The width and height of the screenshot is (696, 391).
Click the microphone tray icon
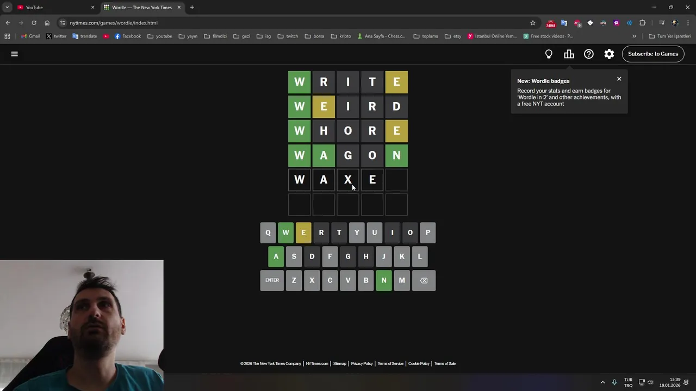coord(614,382)
